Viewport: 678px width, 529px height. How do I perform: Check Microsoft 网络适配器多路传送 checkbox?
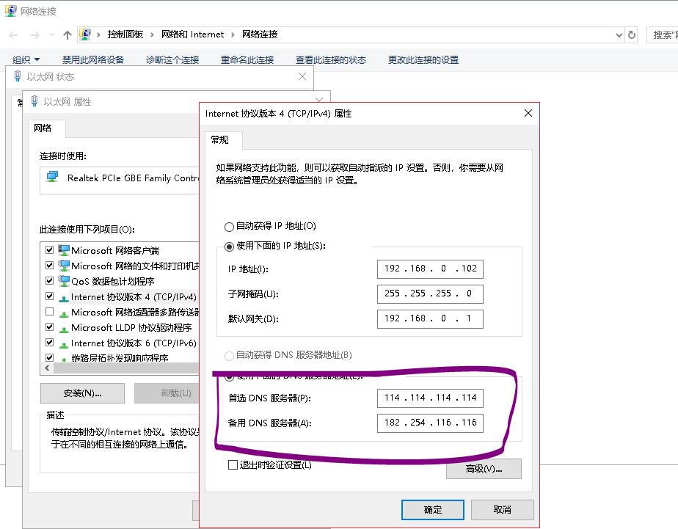(x=50, y=312)
